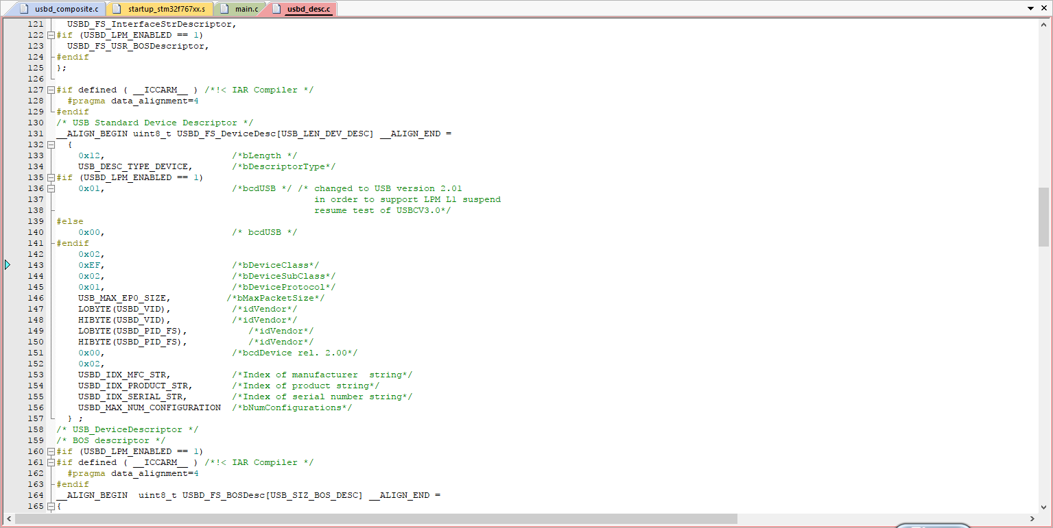Click USB_DESC_TYPE_DEVICE on line 134
Image resolution: width=1053 pixels, height=528 pixels.
click(x=132, y=166)
